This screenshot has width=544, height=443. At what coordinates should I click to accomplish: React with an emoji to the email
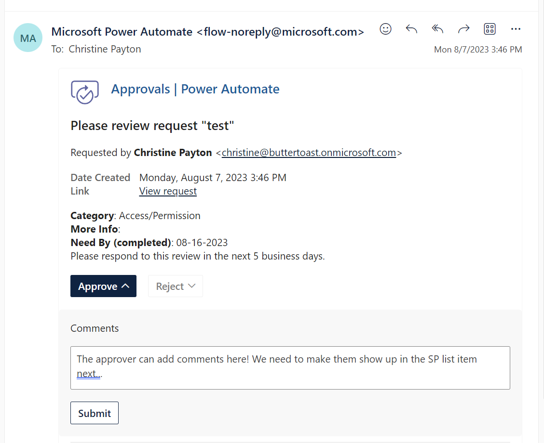pos(385,29)
